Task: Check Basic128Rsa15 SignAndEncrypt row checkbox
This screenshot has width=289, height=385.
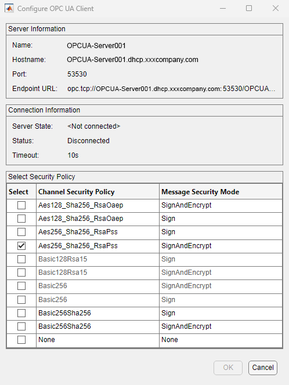Action: [21, 273]
